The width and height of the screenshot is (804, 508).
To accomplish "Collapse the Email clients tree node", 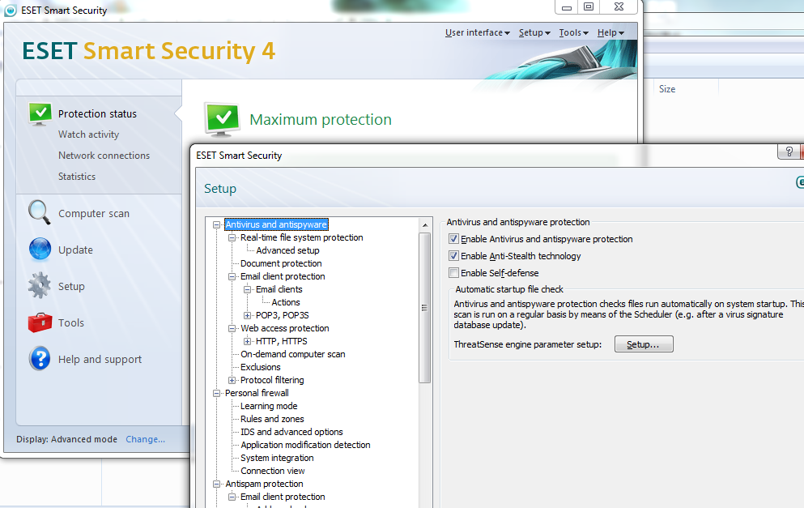I will coord(247,289).
